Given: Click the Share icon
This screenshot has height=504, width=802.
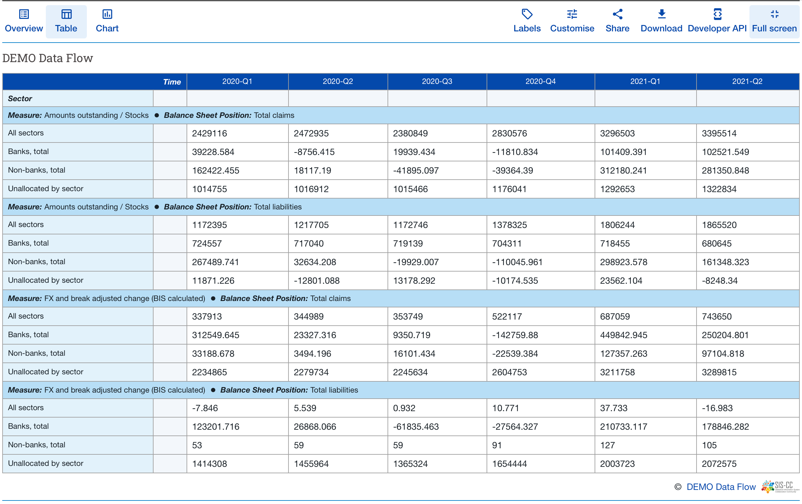Looking at the screenshot, I should point(617,14).
